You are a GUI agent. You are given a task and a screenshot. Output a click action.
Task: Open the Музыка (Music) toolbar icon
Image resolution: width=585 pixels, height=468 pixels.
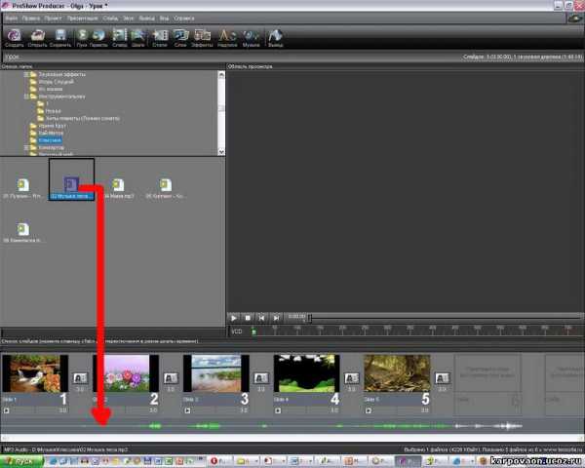[251, 37]
